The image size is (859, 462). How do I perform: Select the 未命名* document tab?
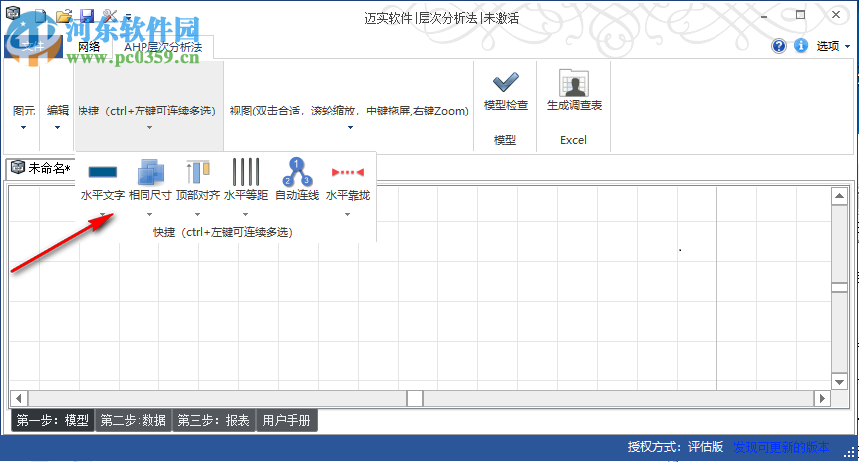click(x=41, y=168)
